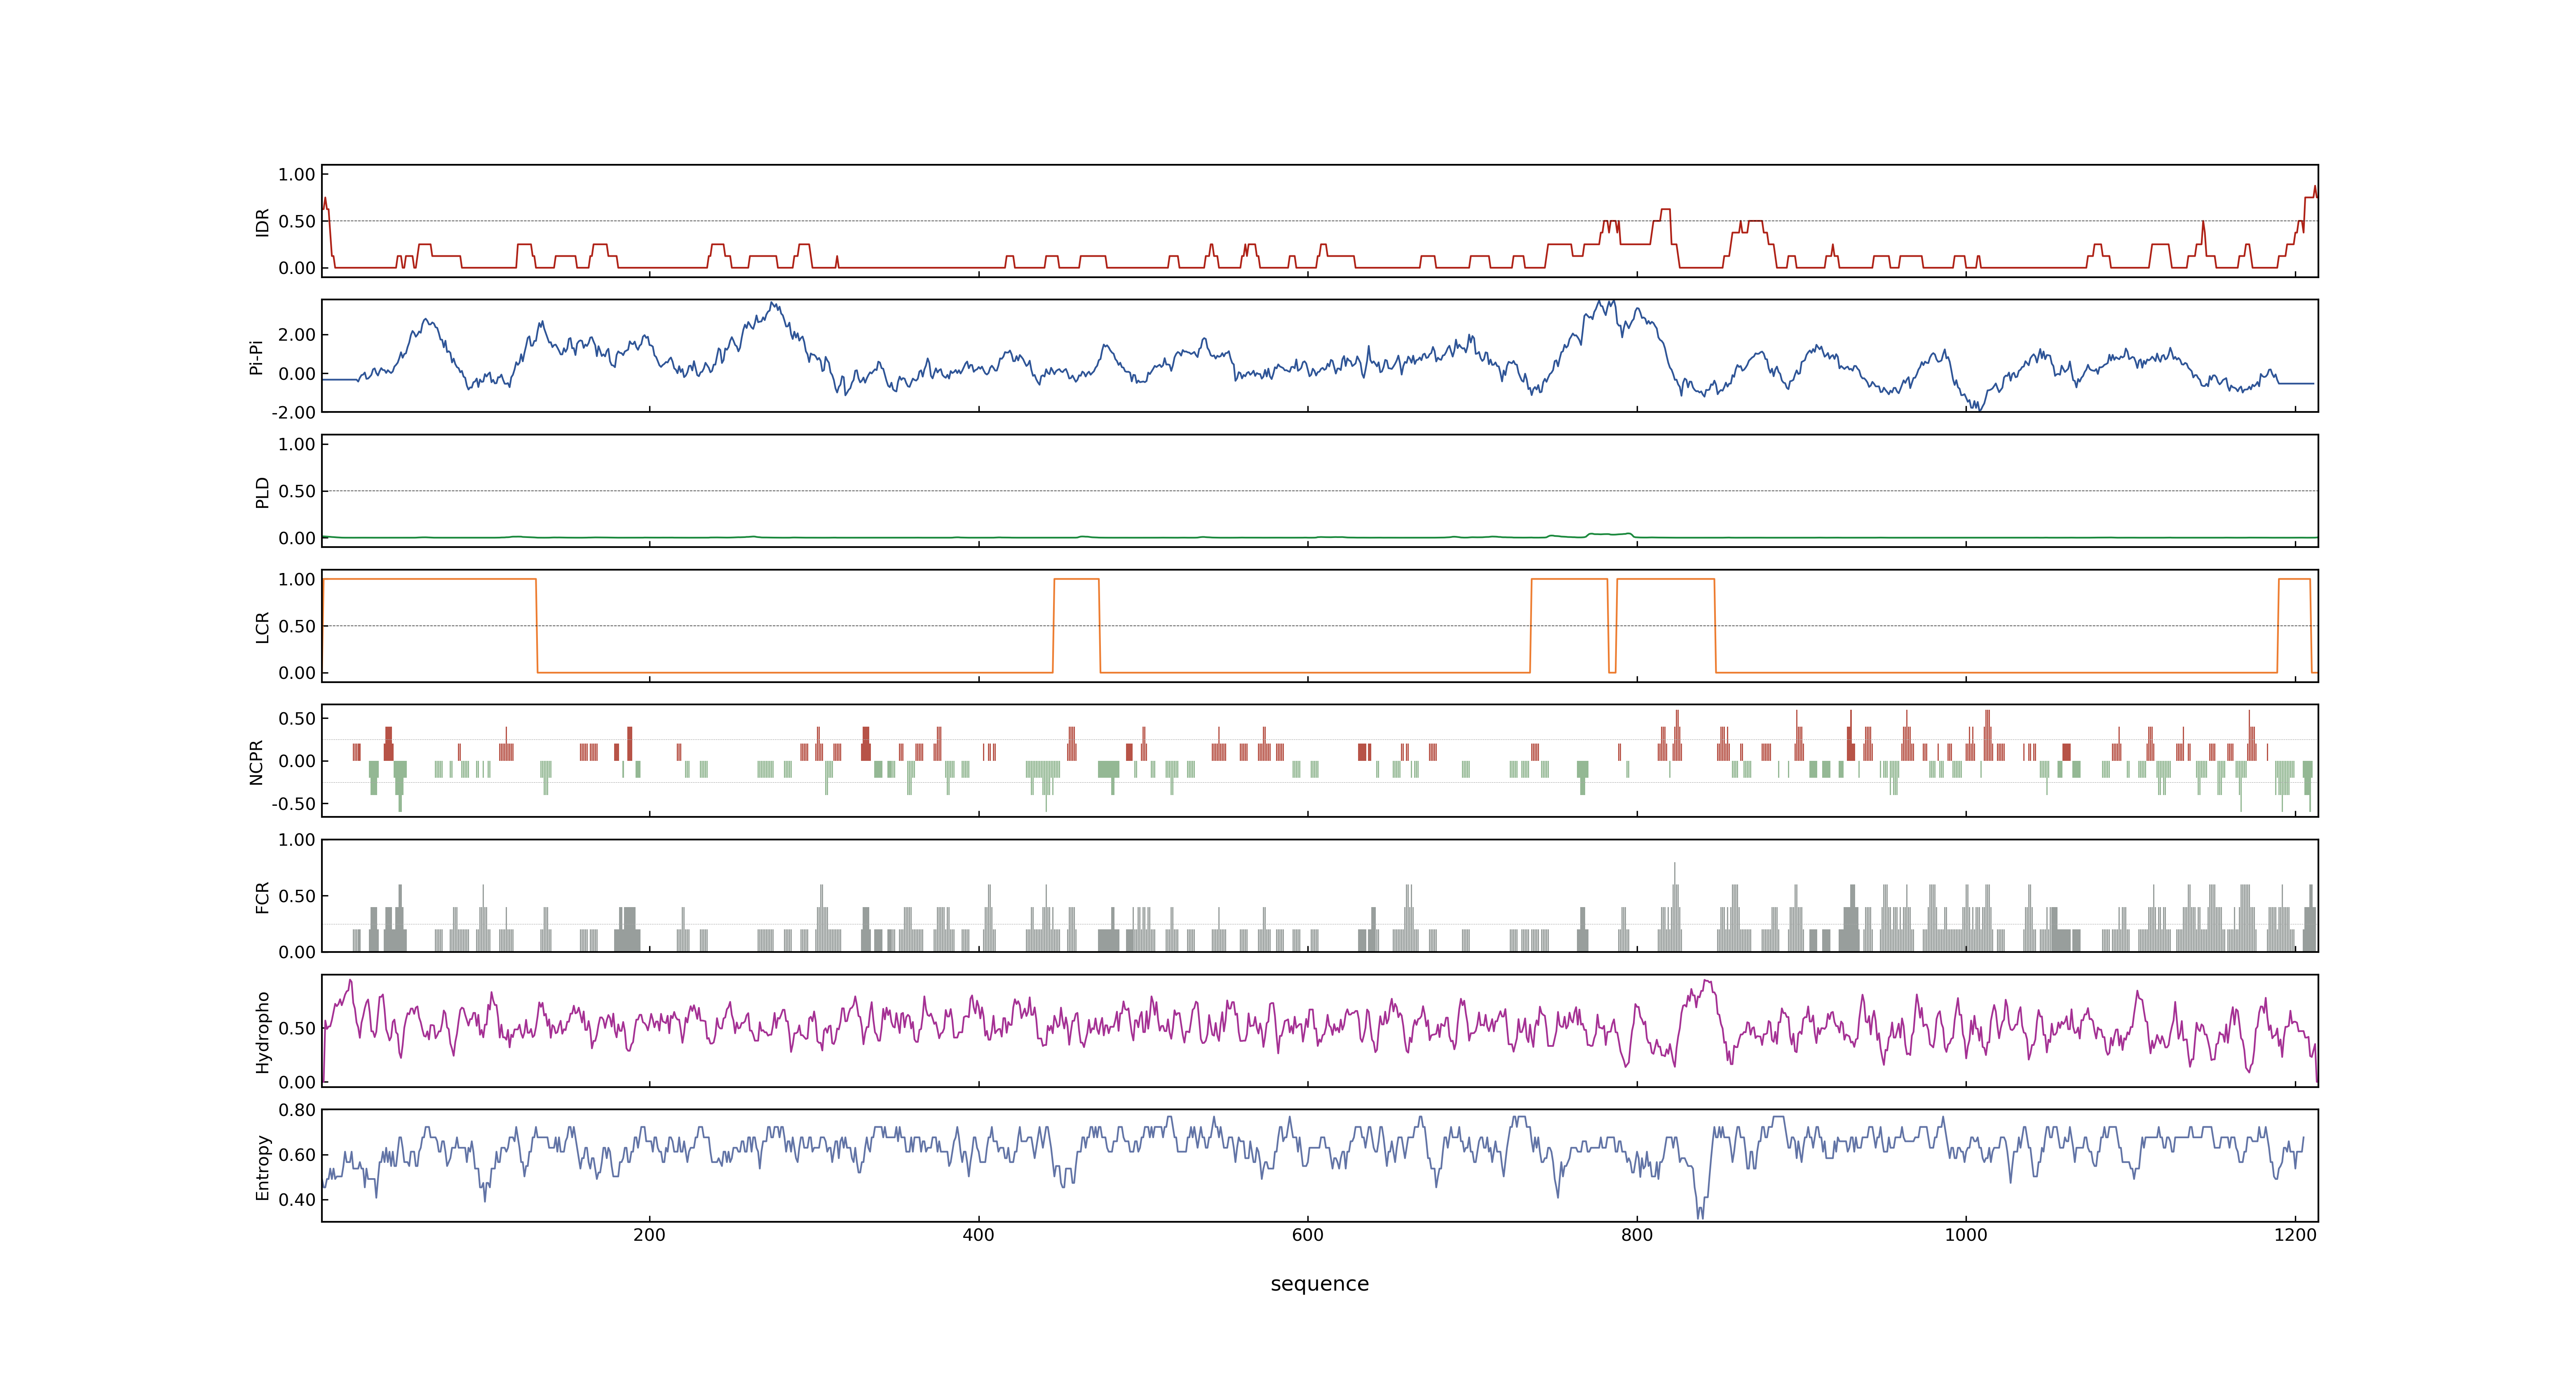Viewport: 2576px width, 1373px height.
Task: Click the IDR y-axis label
Action: (262, 222)
